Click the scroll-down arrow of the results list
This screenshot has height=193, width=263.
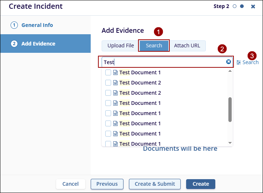click(230, 143)
